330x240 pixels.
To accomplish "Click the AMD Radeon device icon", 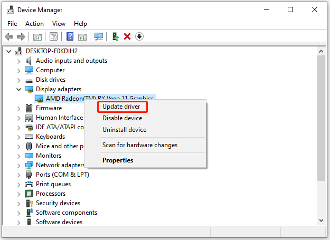I will pyautogui.click(x=39, y=99).
